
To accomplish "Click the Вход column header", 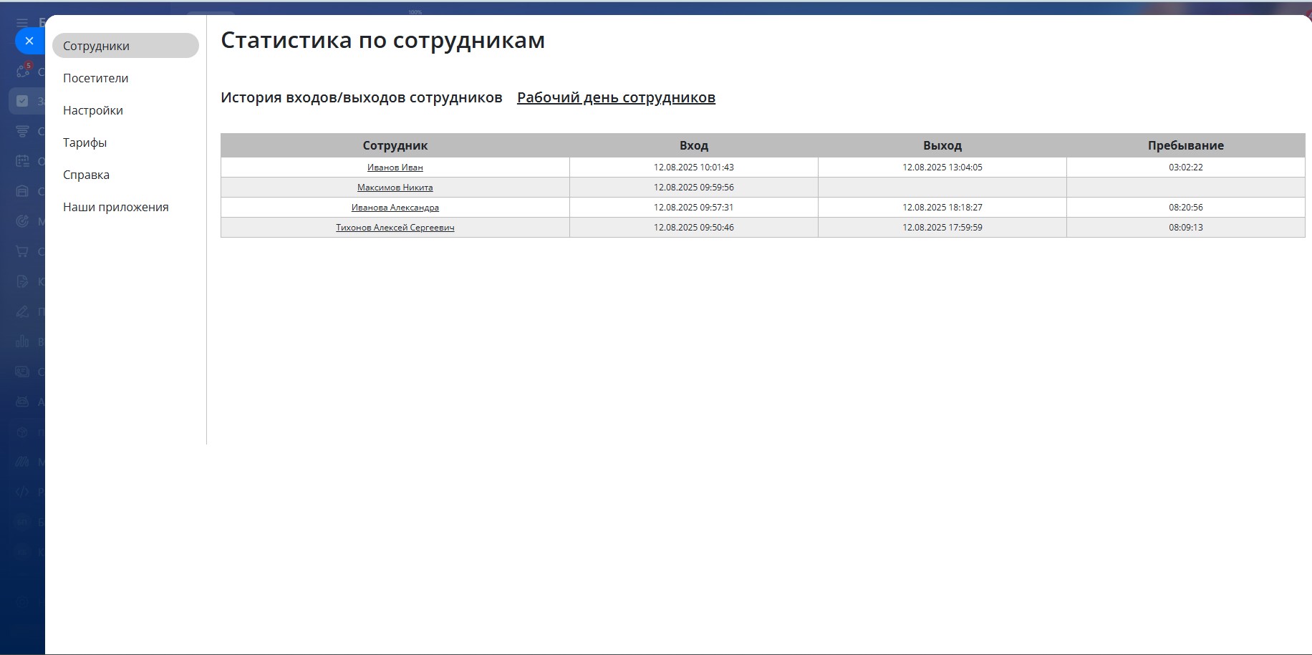I will [694, 145].
